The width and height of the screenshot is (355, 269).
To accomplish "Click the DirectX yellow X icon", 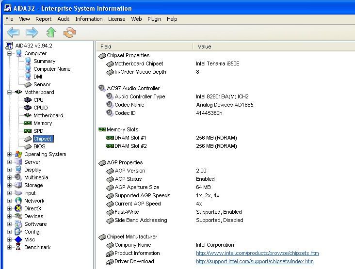I will pyautogui.click(x=18, y=208).
